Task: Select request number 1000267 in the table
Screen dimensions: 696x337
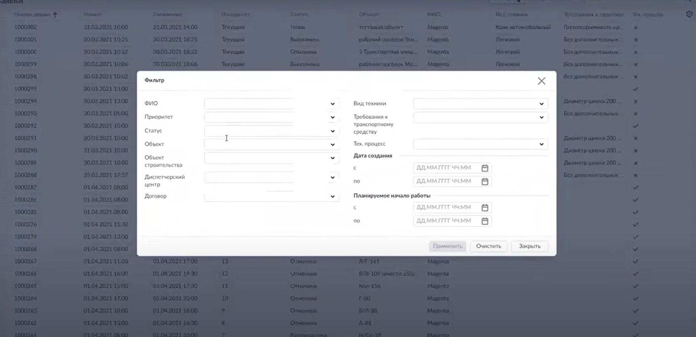Action: tap(26, 261)
